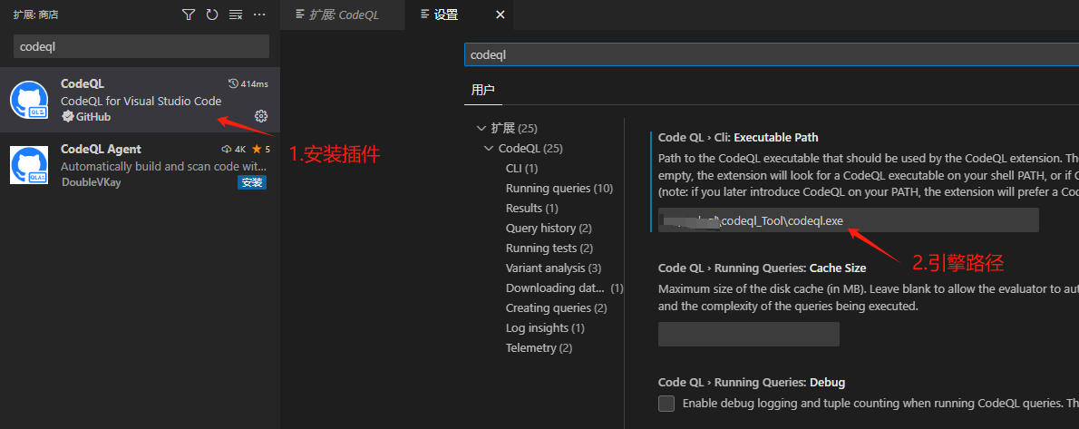Viewport: 1079px width, 429px height.
Task: Switch to the 设置 tab
Action: coord(446,15)
